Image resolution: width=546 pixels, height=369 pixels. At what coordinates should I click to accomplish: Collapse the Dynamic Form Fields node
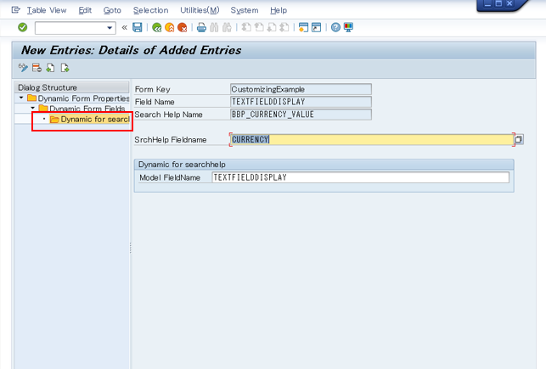tap(33, 109)
